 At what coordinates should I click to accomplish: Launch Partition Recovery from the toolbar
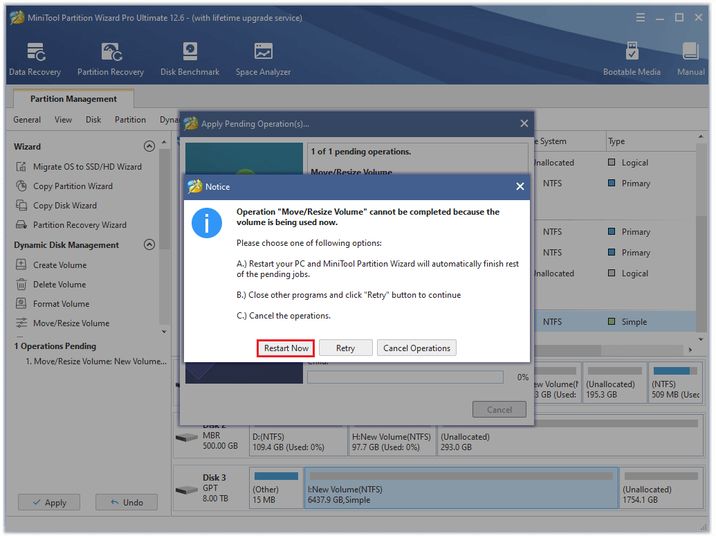[111, 59]
